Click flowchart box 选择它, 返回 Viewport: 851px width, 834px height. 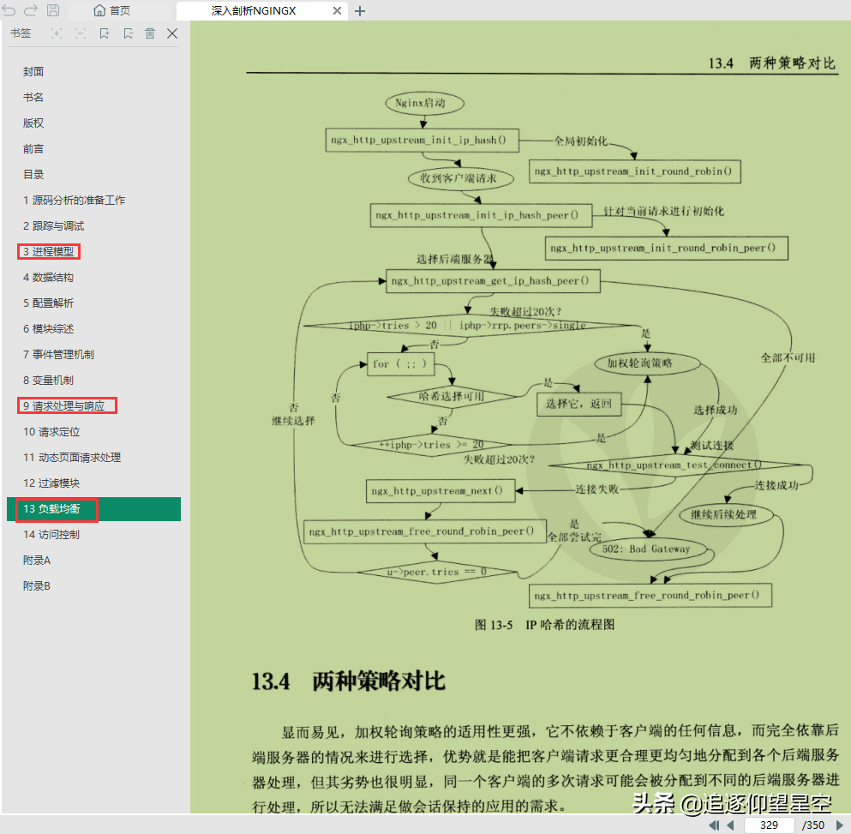(x=579, y=404)
